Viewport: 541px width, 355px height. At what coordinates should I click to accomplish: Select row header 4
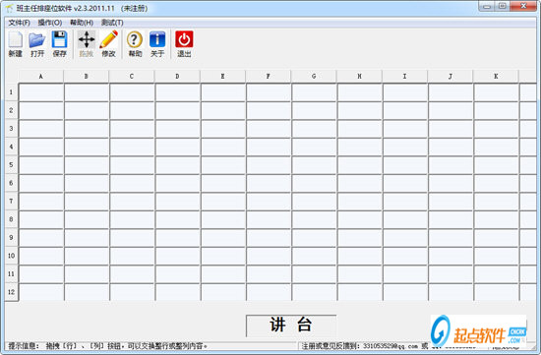coord(12,147)
